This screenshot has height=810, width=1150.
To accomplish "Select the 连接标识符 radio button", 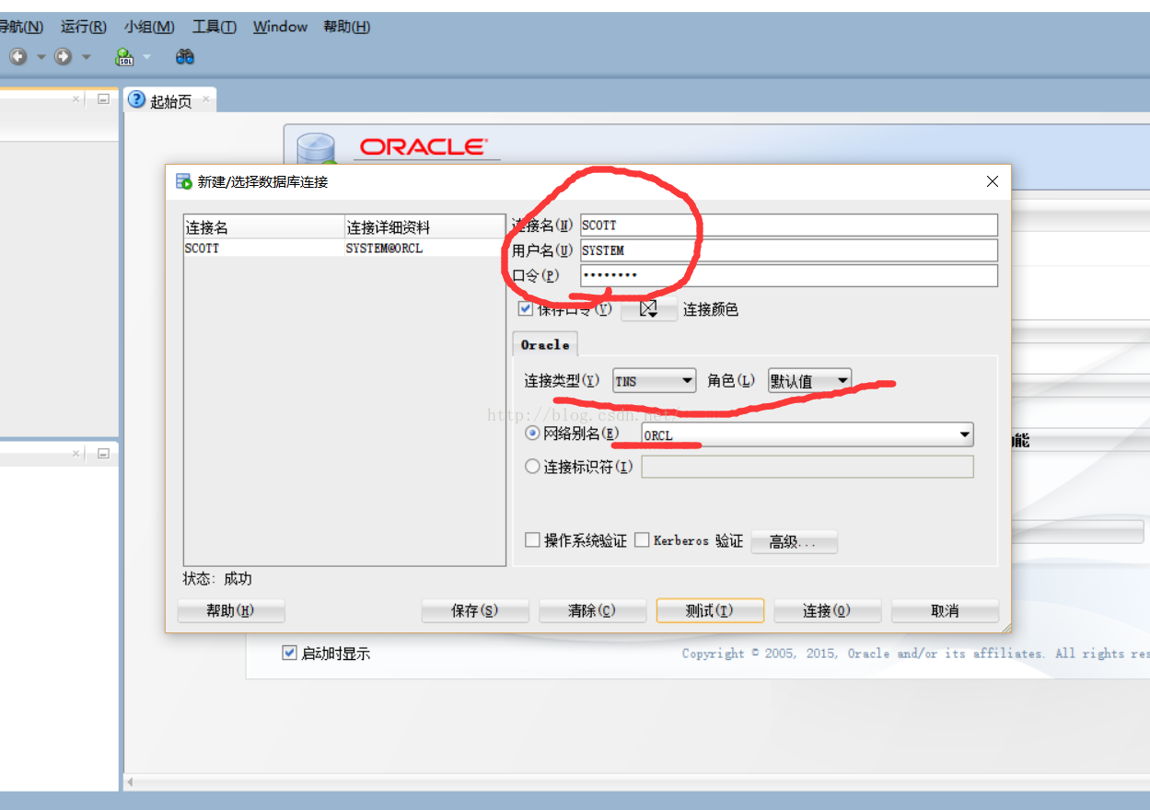I will pos(532,467).
